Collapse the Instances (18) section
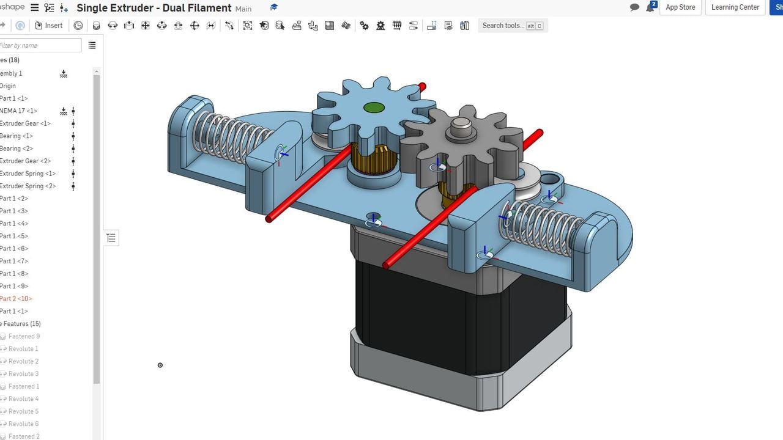This screenshot has width=783, height=440. pos(9,59)
